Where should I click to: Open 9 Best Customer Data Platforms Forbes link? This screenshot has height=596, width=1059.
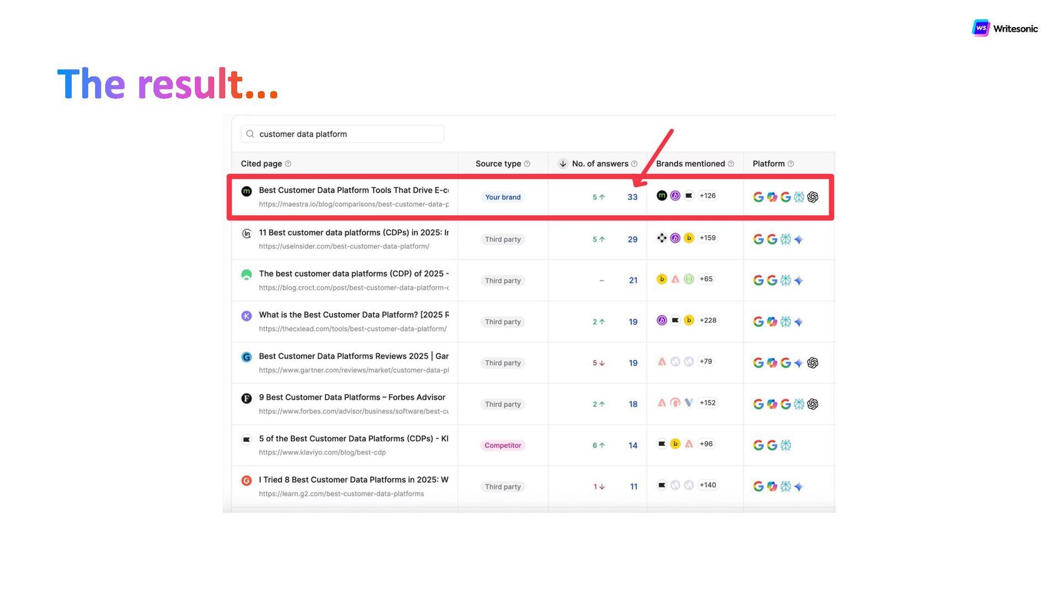click(x=352, y=397)
